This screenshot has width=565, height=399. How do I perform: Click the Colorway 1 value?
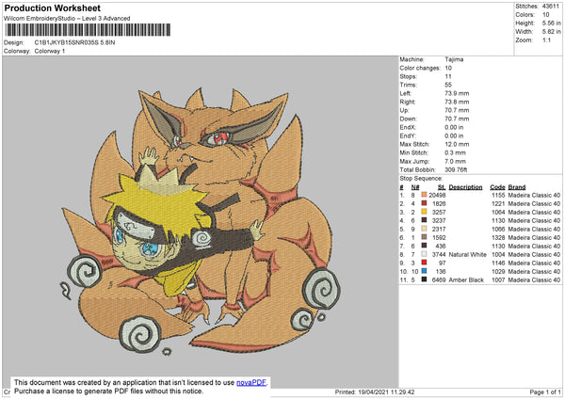pyautogui.click(x=50, y=51)
